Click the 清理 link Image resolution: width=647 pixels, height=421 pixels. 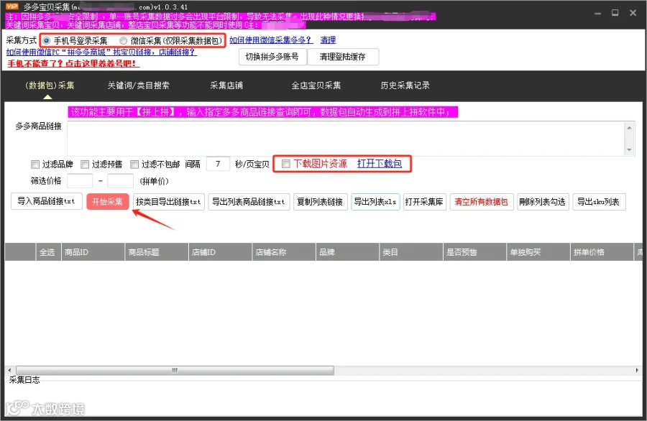pyautogui.click(x=328, y=40)
